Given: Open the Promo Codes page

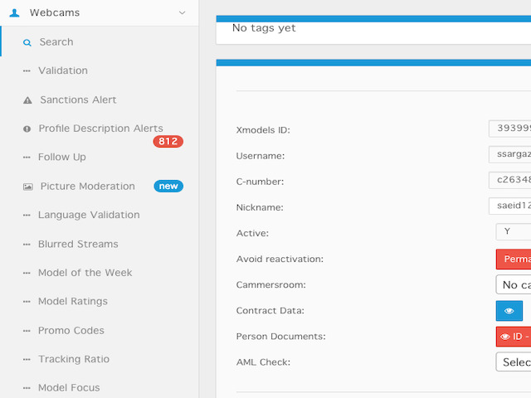Looking at the screenshot, I should tap(71, 330).
